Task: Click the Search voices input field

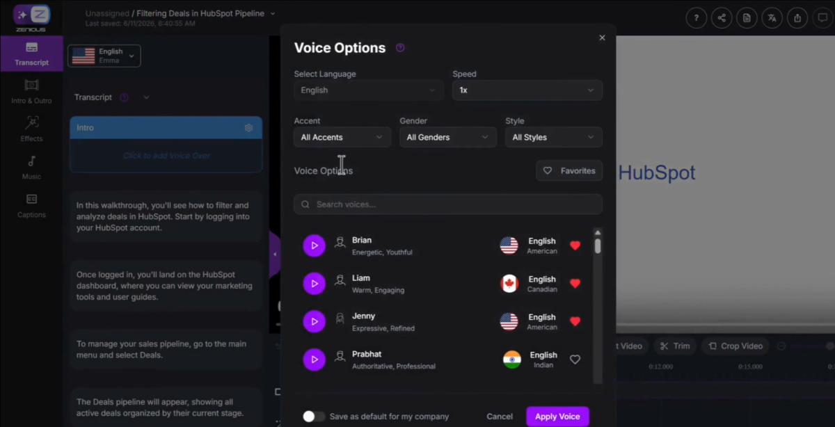Action: click(x=448, y=204)
